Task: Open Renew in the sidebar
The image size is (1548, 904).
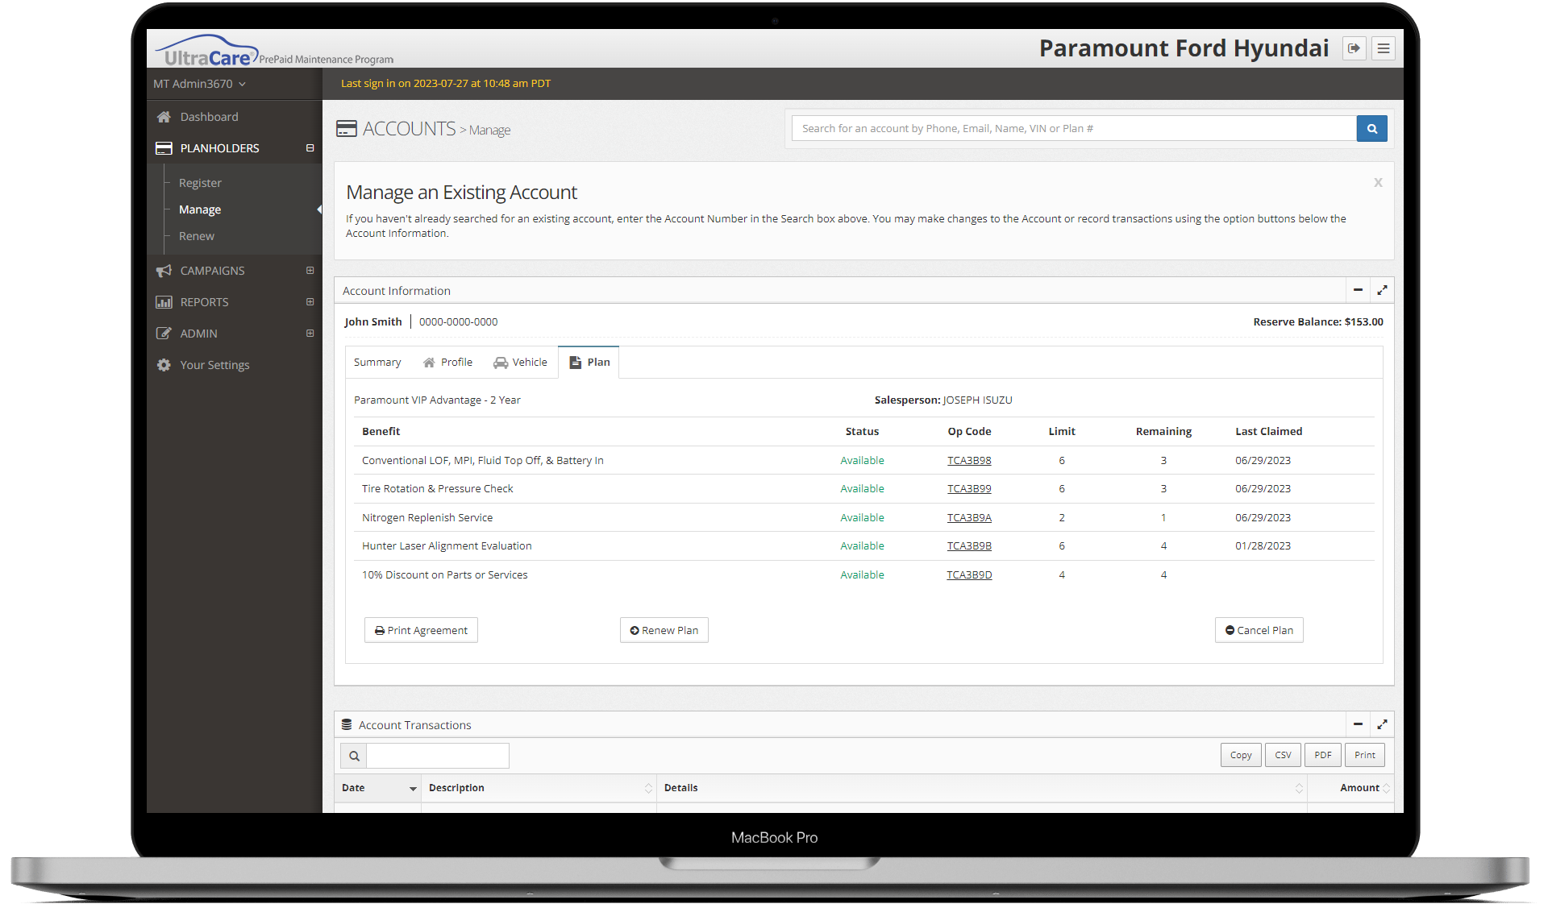Action: (x=197, y=236)
